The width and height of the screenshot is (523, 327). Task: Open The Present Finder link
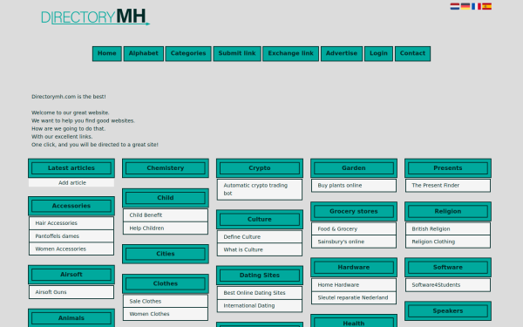click(448, 186)
